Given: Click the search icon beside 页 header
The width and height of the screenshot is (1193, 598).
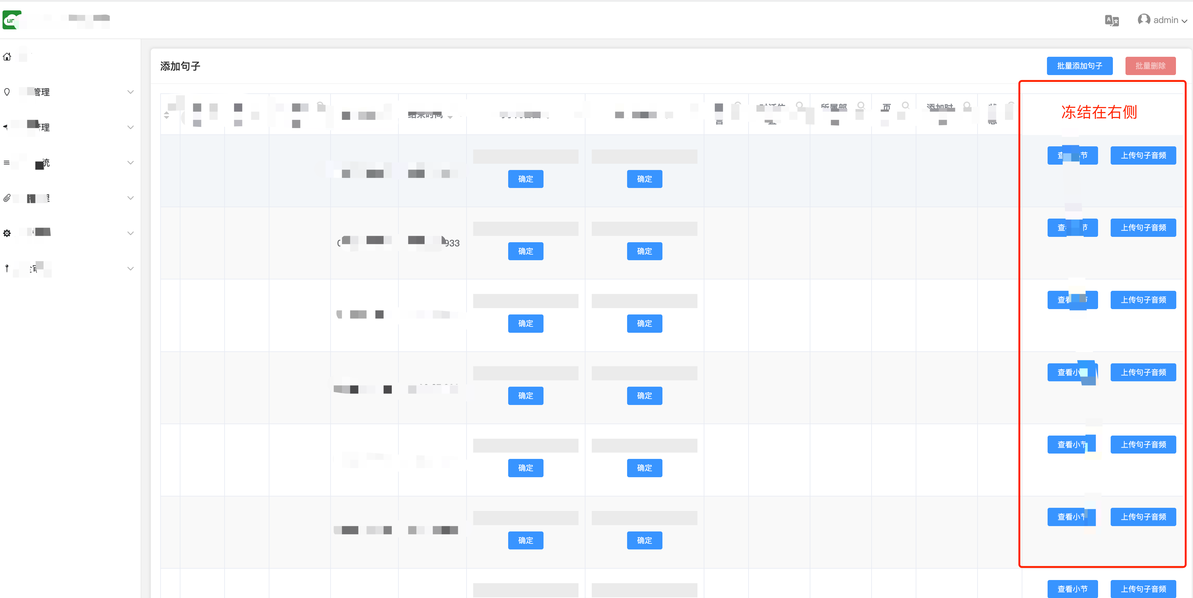Looking at the screenshot, I should tap(905, 106).
